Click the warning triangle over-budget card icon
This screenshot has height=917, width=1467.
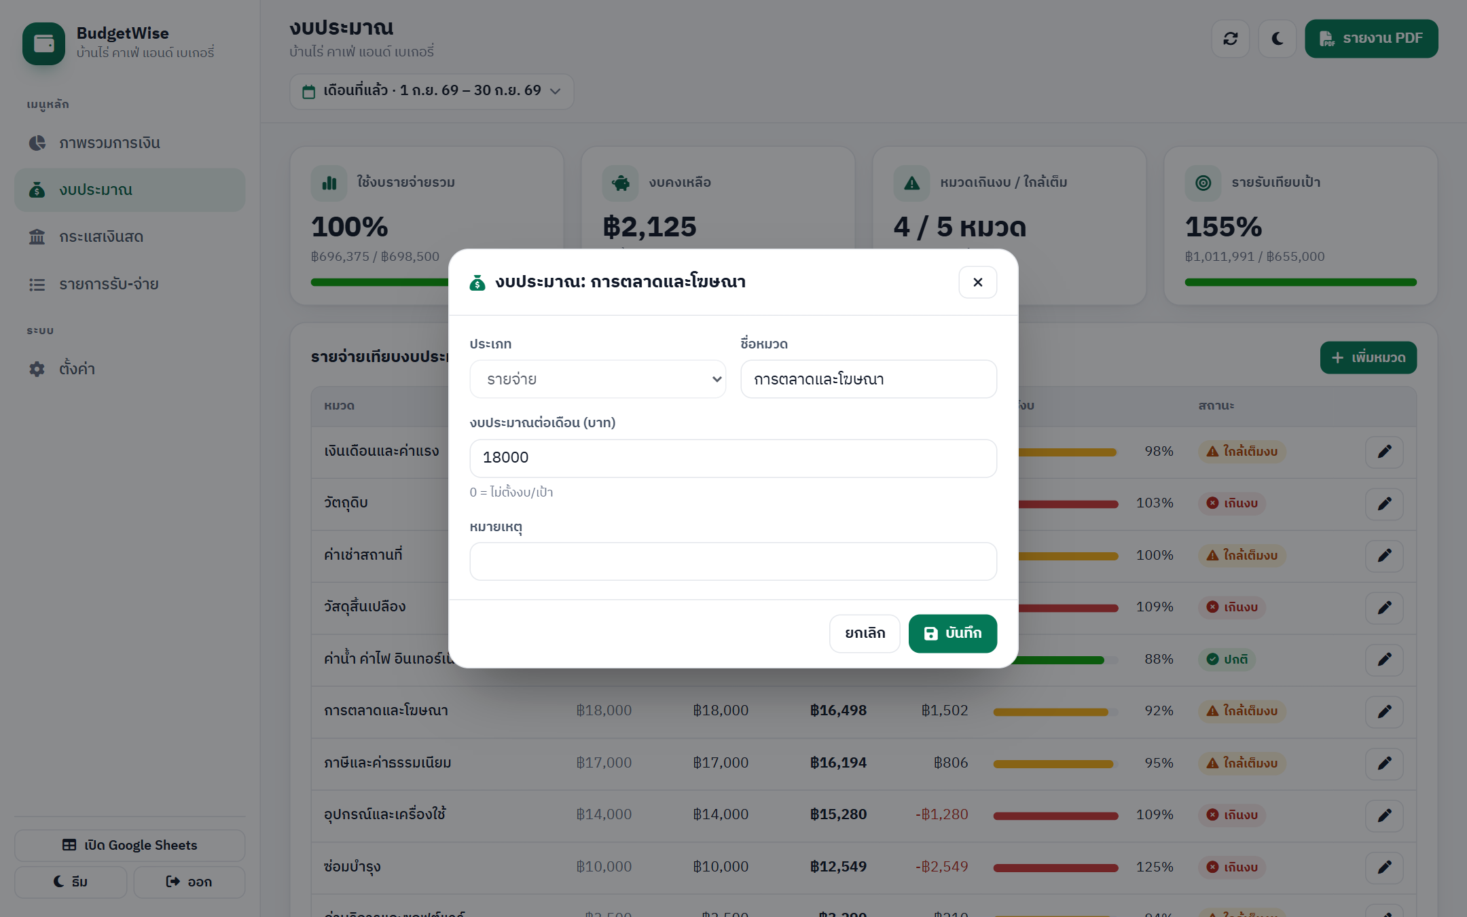click(911, 183)
